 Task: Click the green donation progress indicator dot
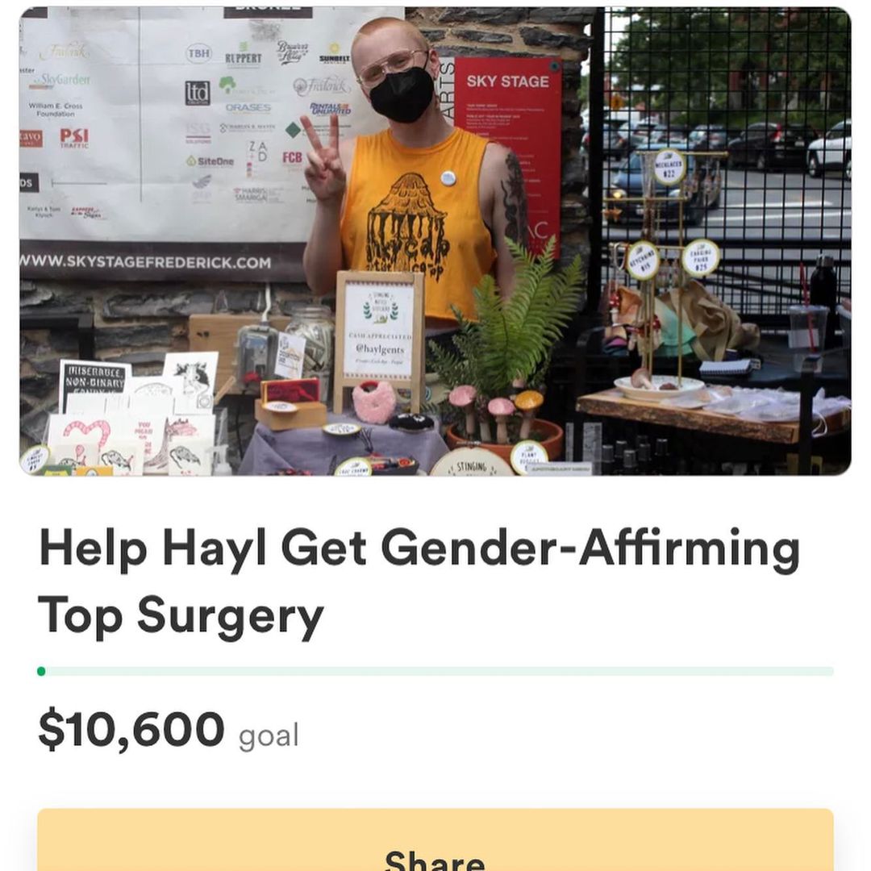41,672
